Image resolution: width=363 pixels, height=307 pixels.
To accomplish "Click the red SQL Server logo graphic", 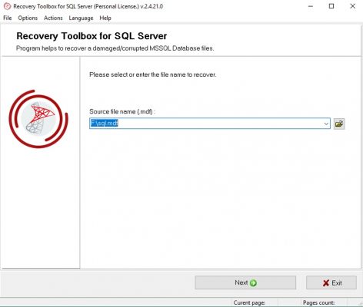I will coord(38,119).
